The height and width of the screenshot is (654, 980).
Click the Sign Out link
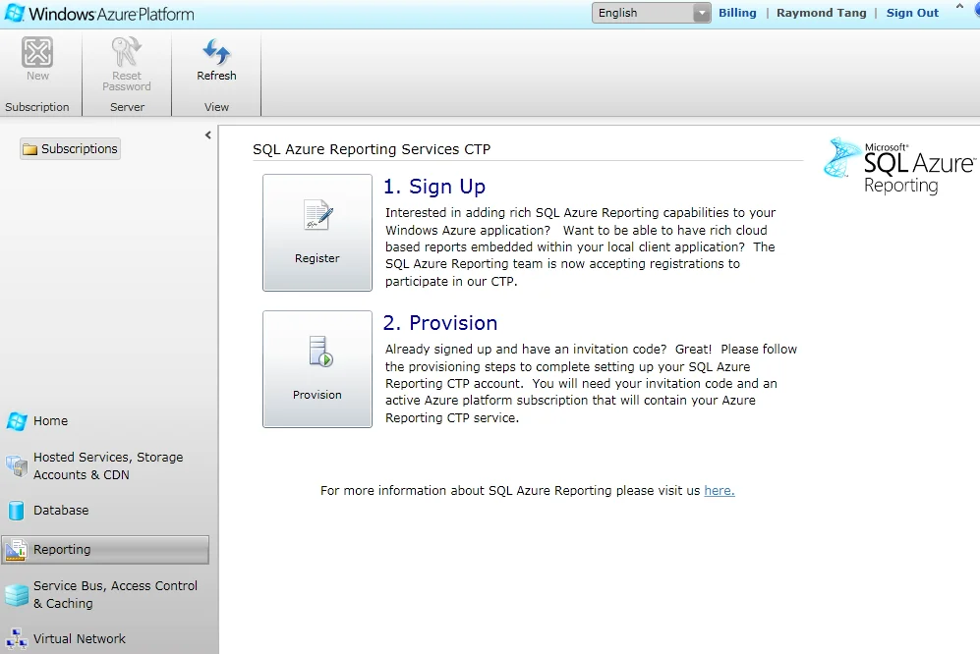tap(912, 13)
